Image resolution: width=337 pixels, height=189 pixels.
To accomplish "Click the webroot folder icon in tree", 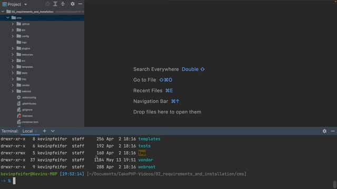I will (19, 91).
